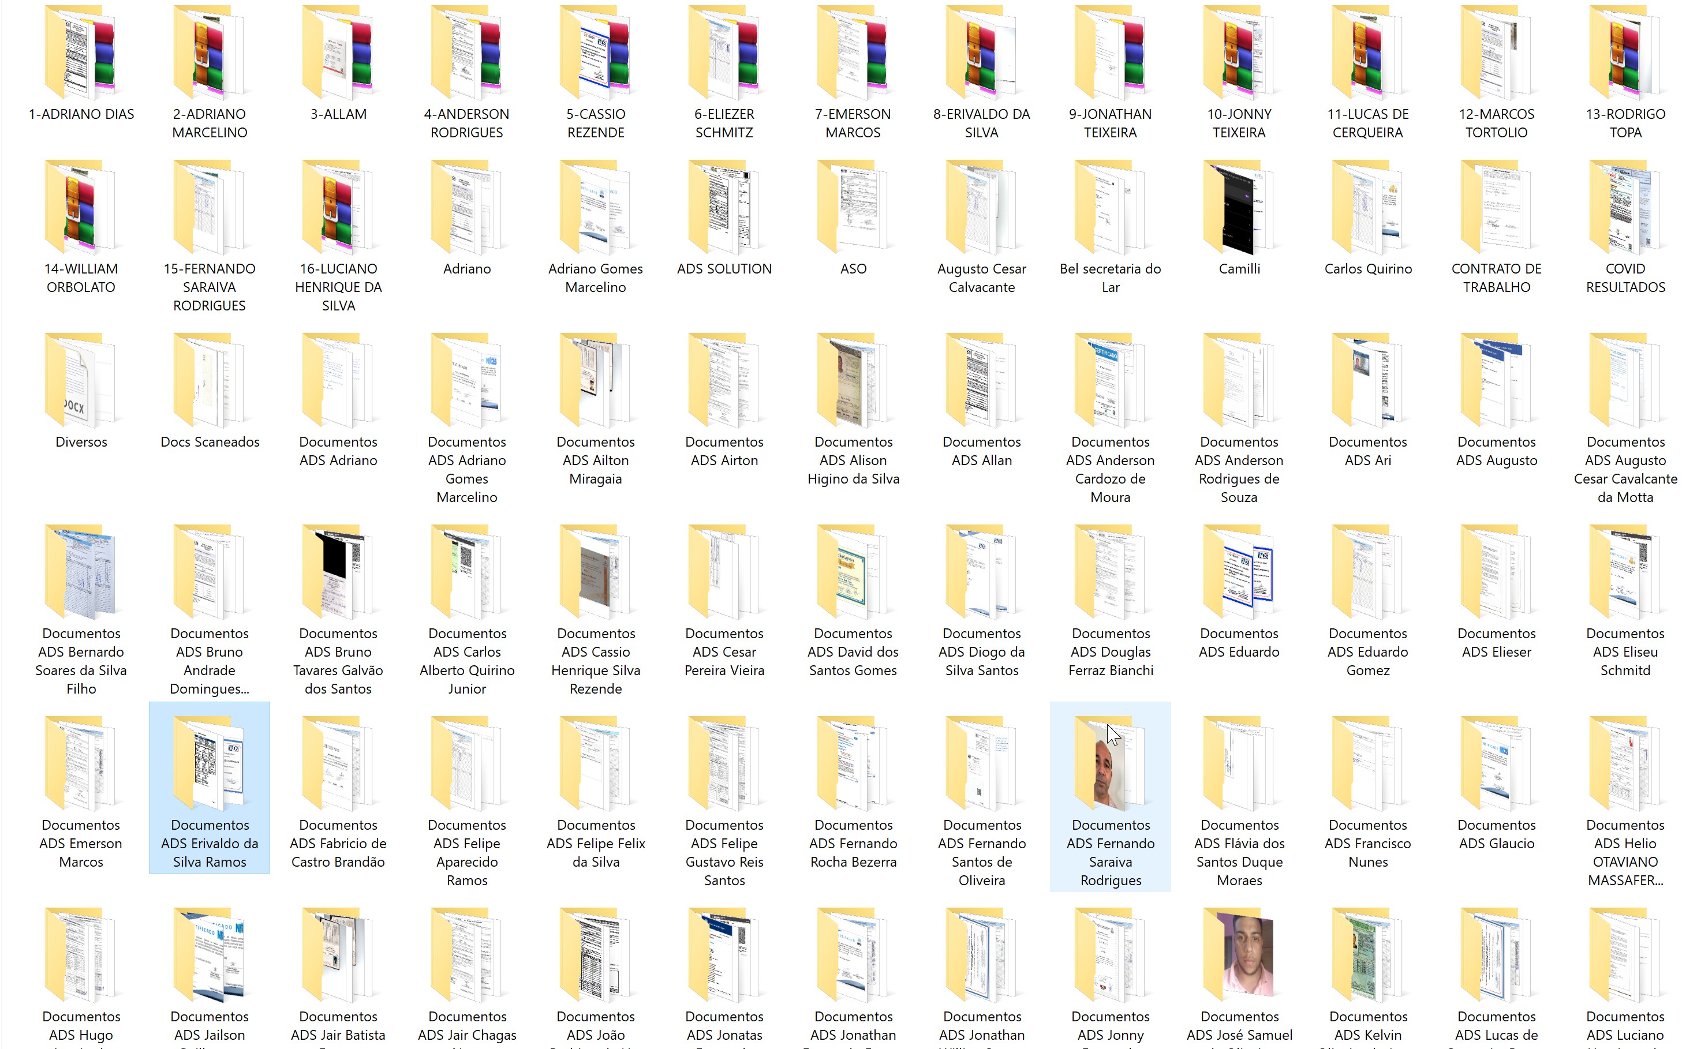Select the 10-JONNY TEIXEIRA folder icon
The width and height of the screenshot is (1697, 1049).
(1240, 52)
